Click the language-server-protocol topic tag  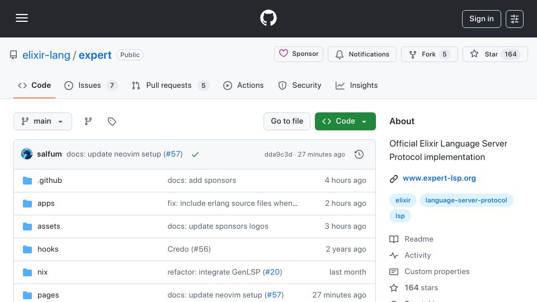click(x=466, y=200)
